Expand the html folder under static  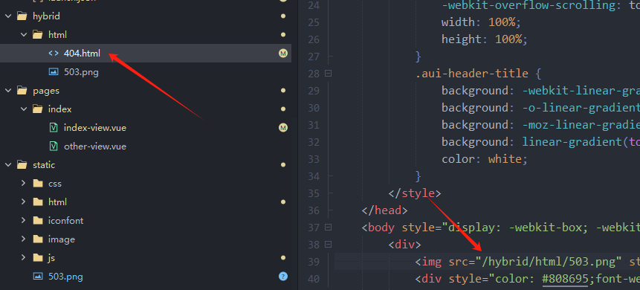coord(24,202)
